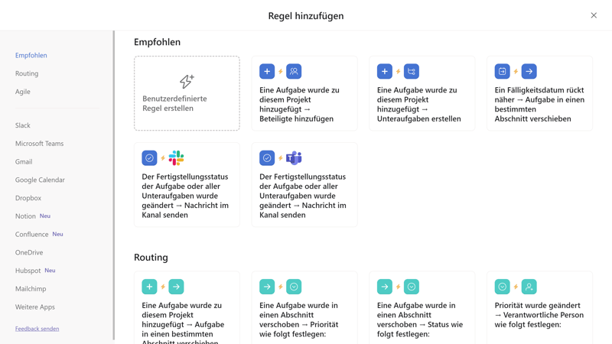612x344 pixels.
Task: Open the Routing sidebar category
Action: click(x=27, y=73)
